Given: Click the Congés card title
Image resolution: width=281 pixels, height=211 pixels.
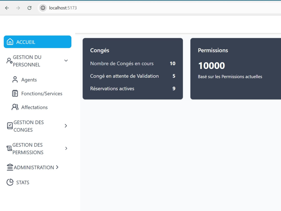Looking at the screenshot, I should 100,50.
